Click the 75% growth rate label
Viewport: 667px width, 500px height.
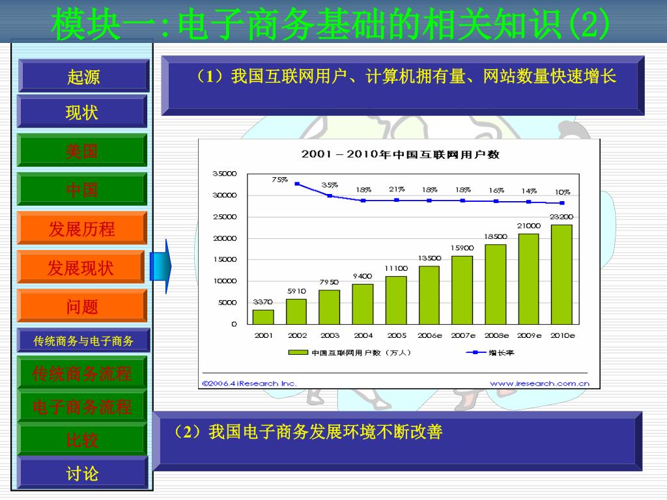(x=280, y=180)
